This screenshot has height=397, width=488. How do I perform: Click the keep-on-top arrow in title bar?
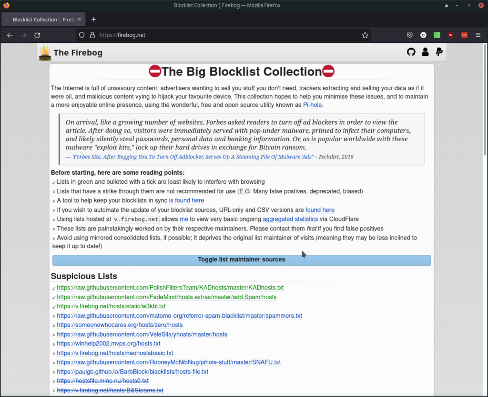click(x=446, y=5)
